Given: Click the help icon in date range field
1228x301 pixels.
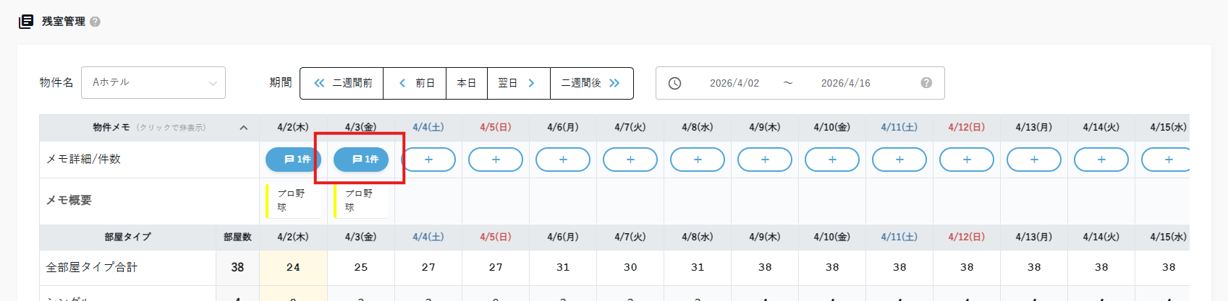Looking at the screenshot, I should (x=926, y=83).
